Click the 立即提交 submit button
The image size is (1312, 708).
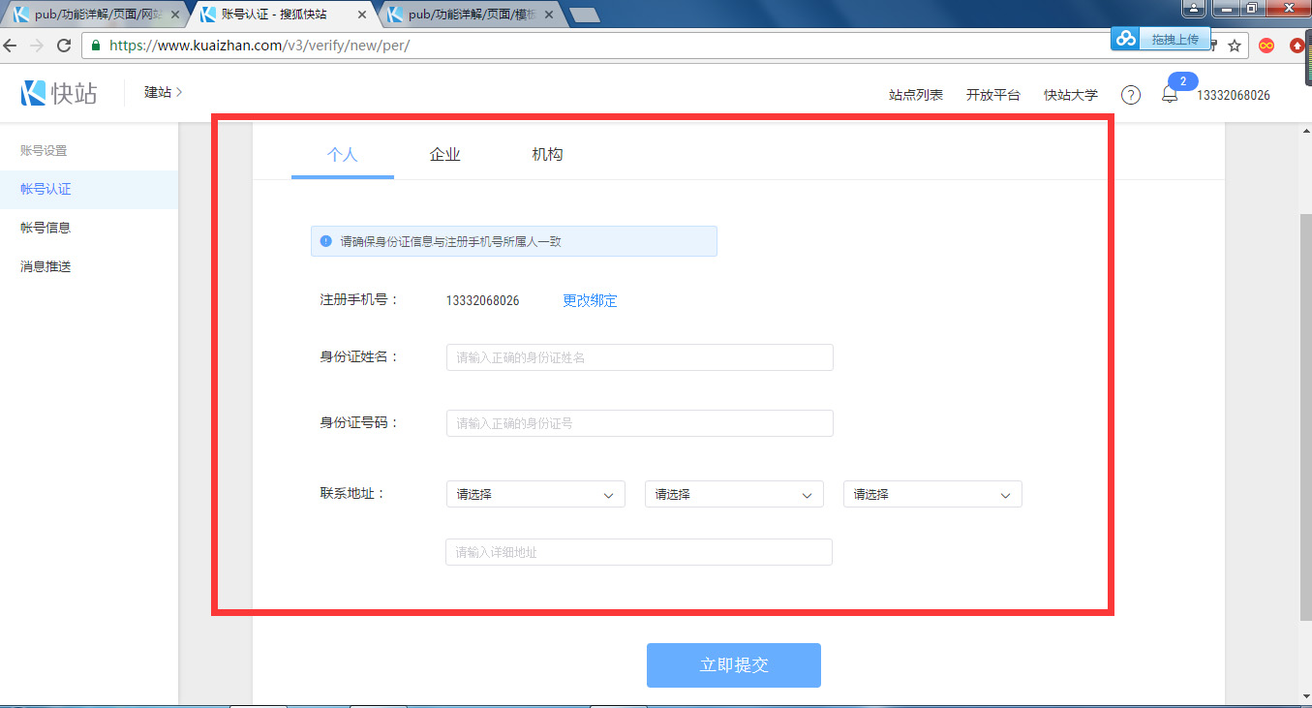[733, 665]
